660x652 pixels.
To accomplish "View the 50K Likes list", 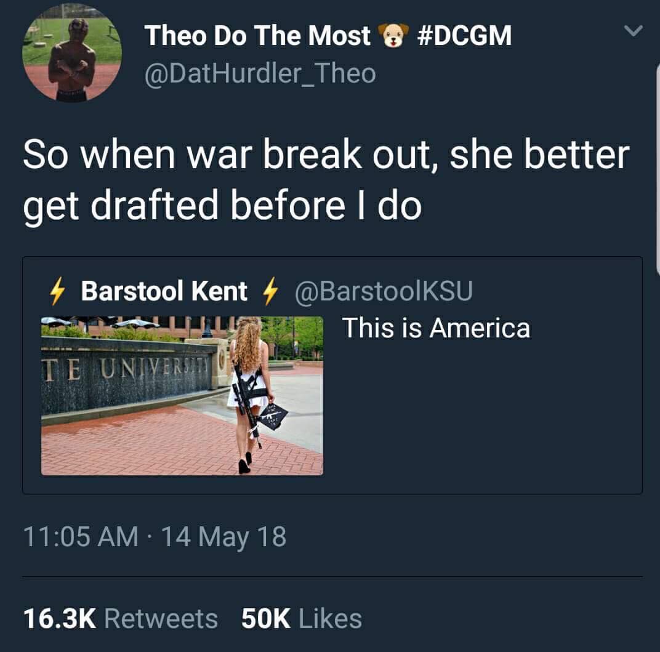I will point(302,619).
